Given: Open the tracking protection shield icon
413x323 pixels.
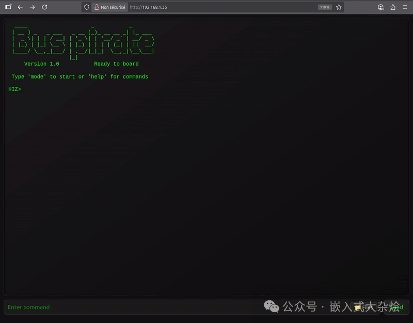Looking at the screenshot, I should [x=87, y=7].
